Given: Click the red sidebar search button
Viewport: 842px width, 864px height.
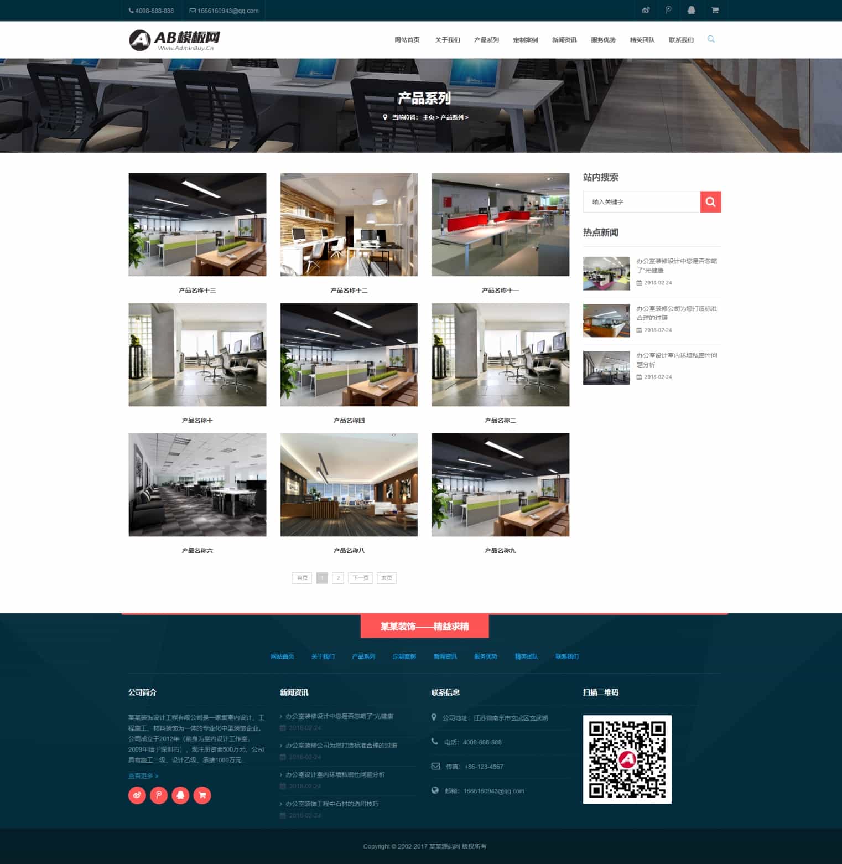Looking at the screenshot, I should click(x=711, y=202).
